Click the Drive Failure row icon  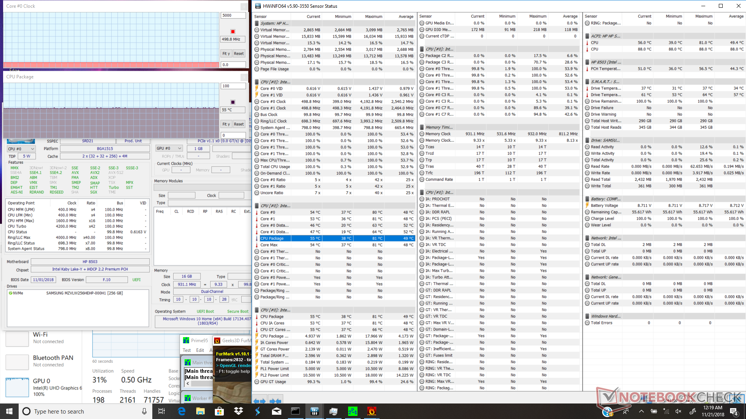[x=587, y=108]
